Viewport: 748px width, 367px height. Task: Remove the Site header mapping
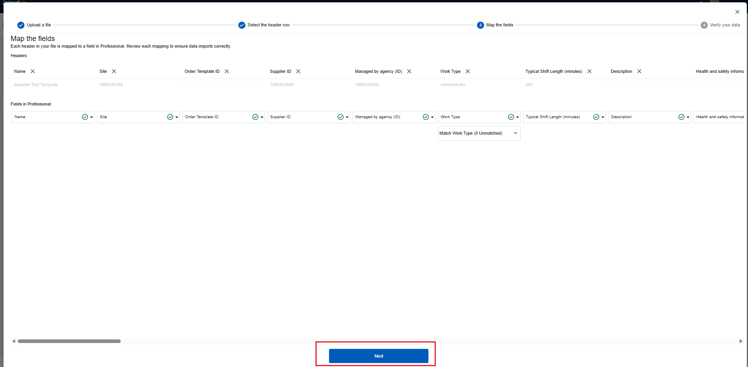point(114,71)
